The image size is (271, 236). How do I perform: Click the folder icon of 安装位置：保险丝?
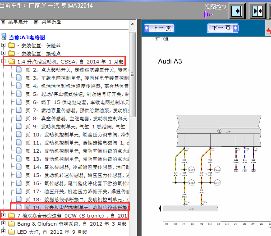[11, 45]
